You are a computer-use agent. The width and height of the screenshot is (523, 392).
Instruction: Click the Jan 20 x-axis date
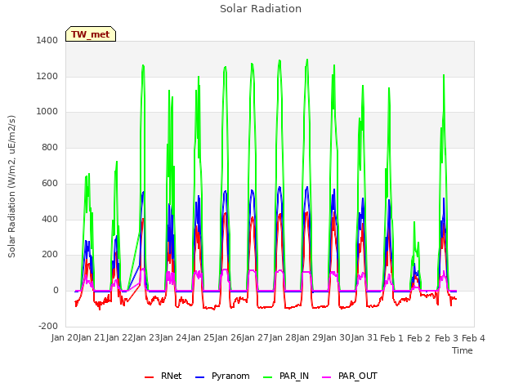(65, 338)
